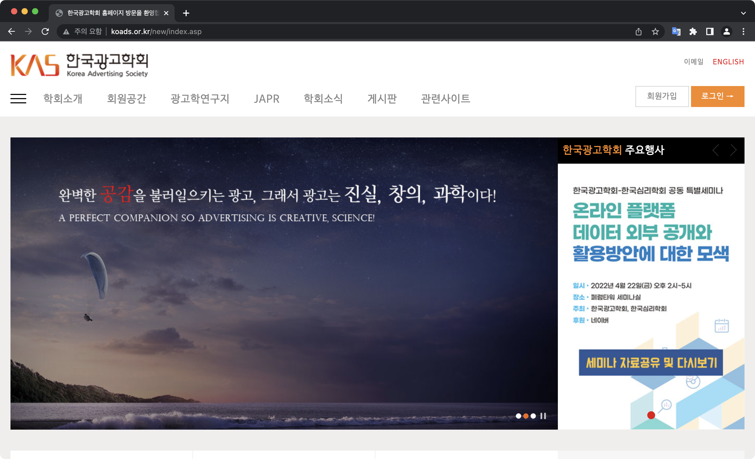This screenshot has width=755, height=459.
Task: Click the KAS 한국광고학회 logo
Action: click(x=79, y=65)
